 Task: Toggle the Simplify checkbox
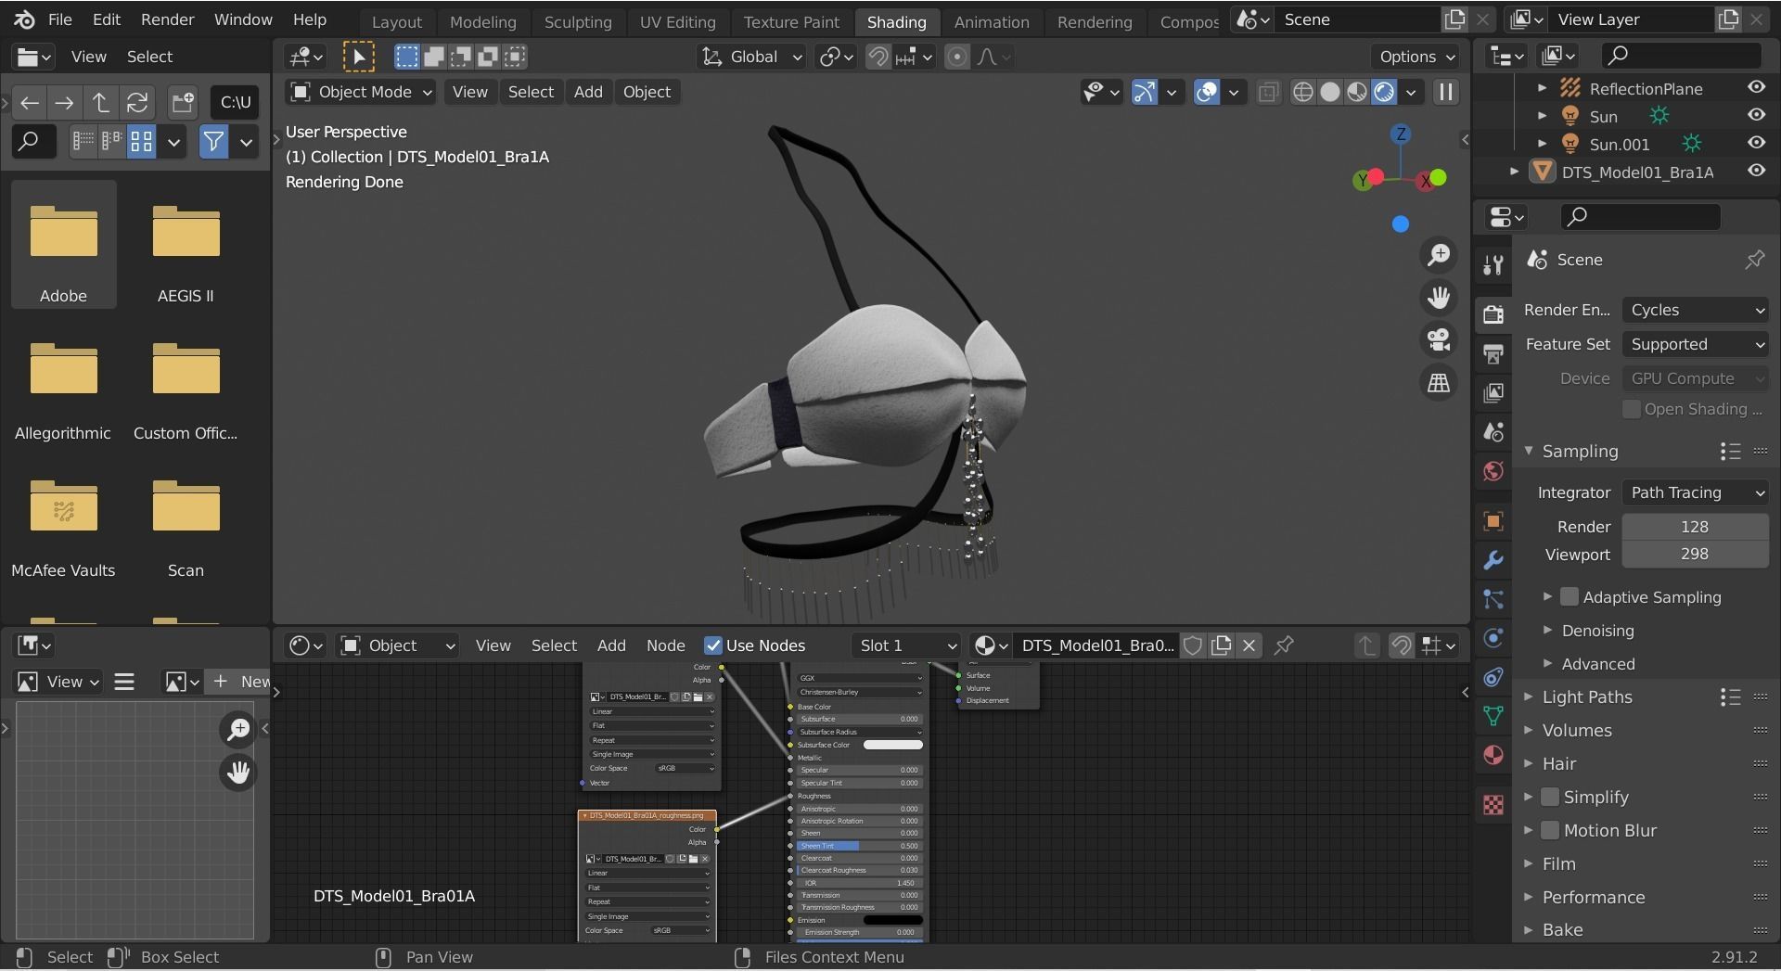[x=1550, y=797]
